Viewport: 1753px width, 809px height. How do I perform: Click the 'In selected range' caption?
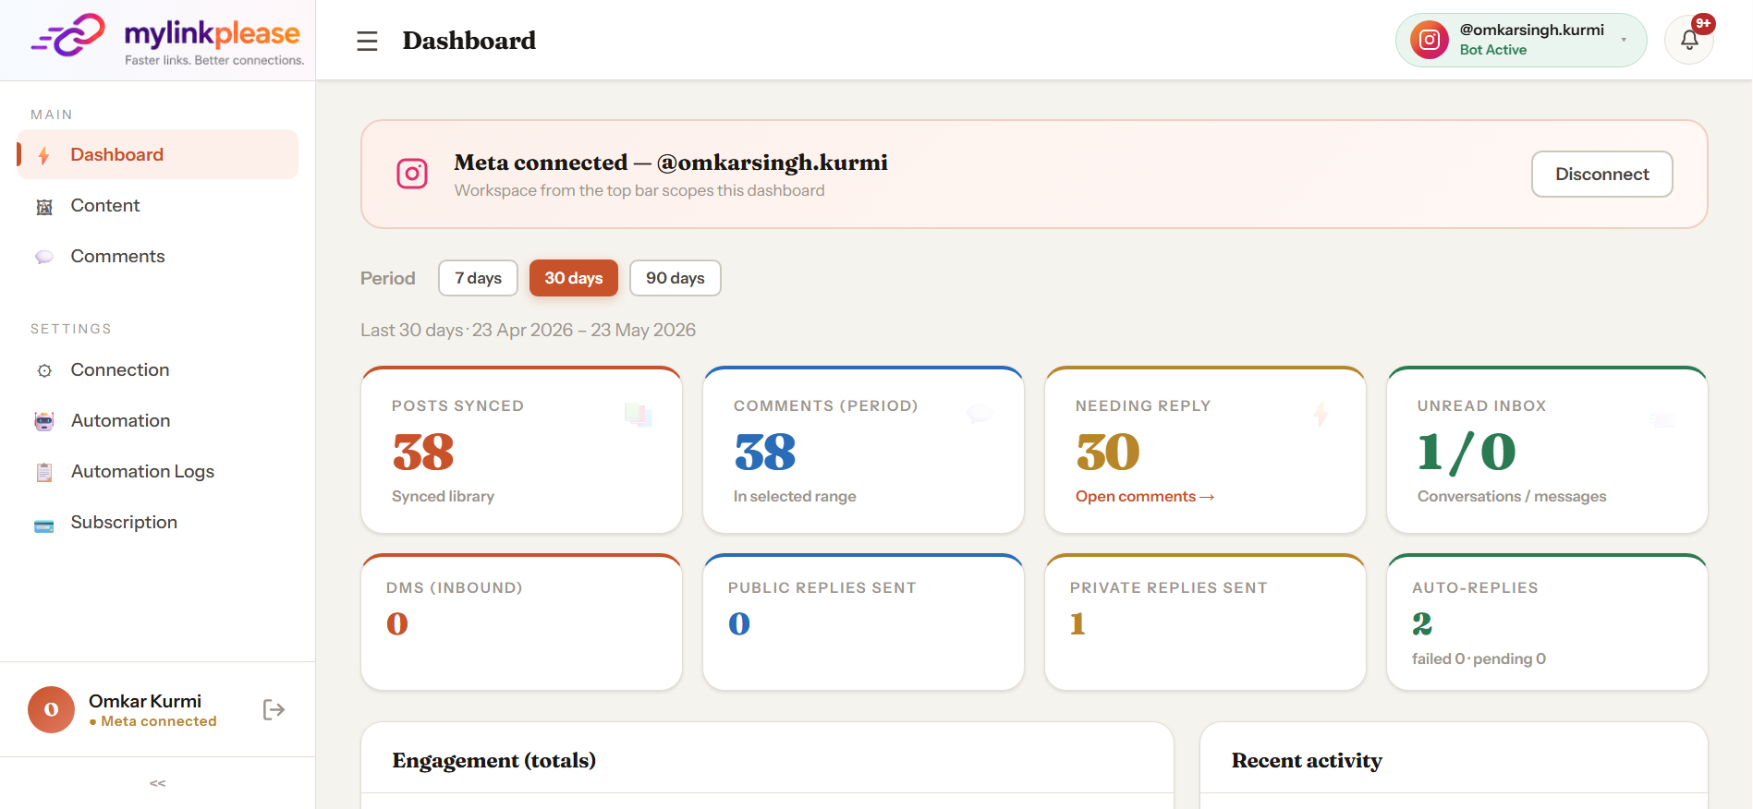pyautogui.click(x=795, y=496)
